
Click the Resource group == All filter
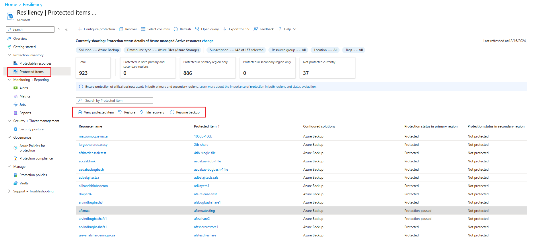(x=289, y=50)
